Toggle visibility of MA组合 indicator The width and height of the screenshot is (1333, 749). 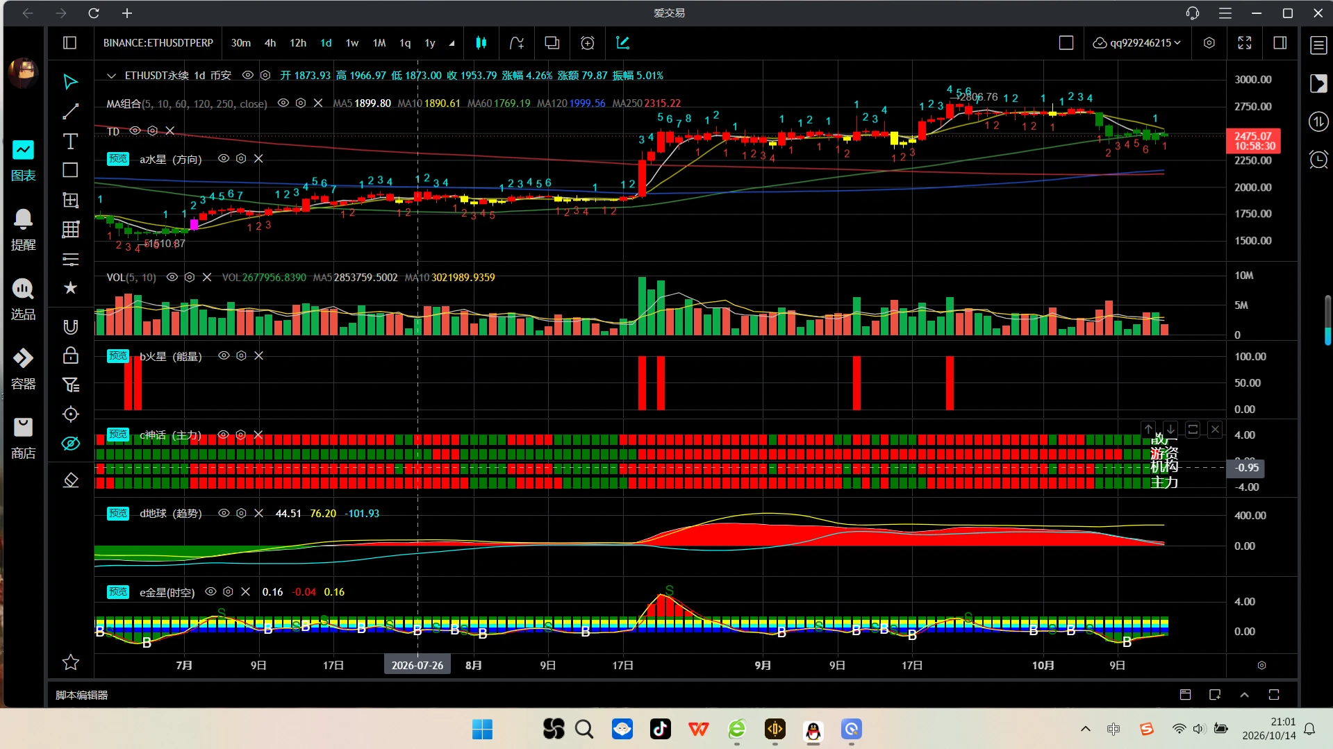tap(283, 103)
